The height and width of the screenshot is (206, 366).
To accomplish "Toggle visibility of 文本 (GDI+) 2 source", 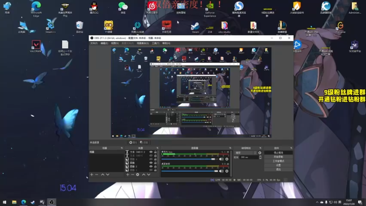I will tap(151, 152).
